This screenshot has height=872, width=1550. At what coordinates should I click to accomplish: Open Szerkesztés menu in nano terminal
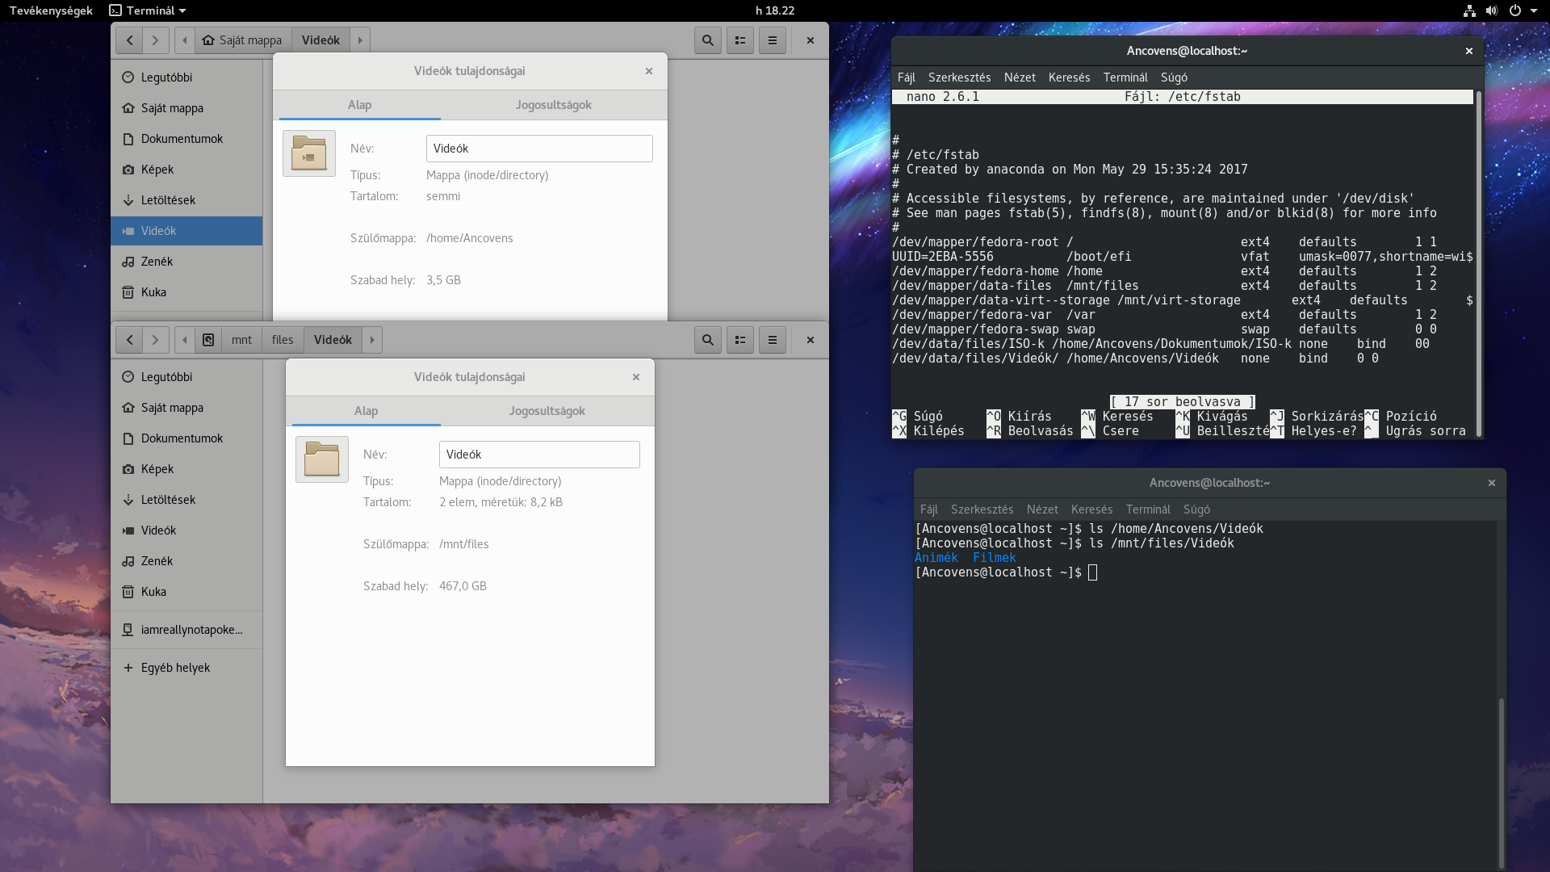959,78
